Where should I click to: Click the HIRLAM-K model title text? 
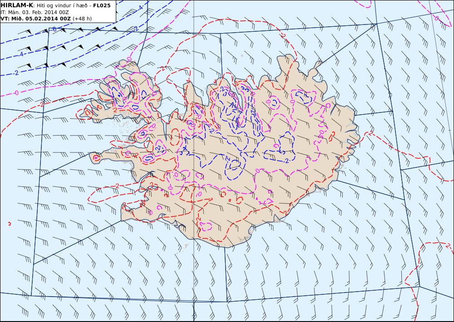coord(17,5)
